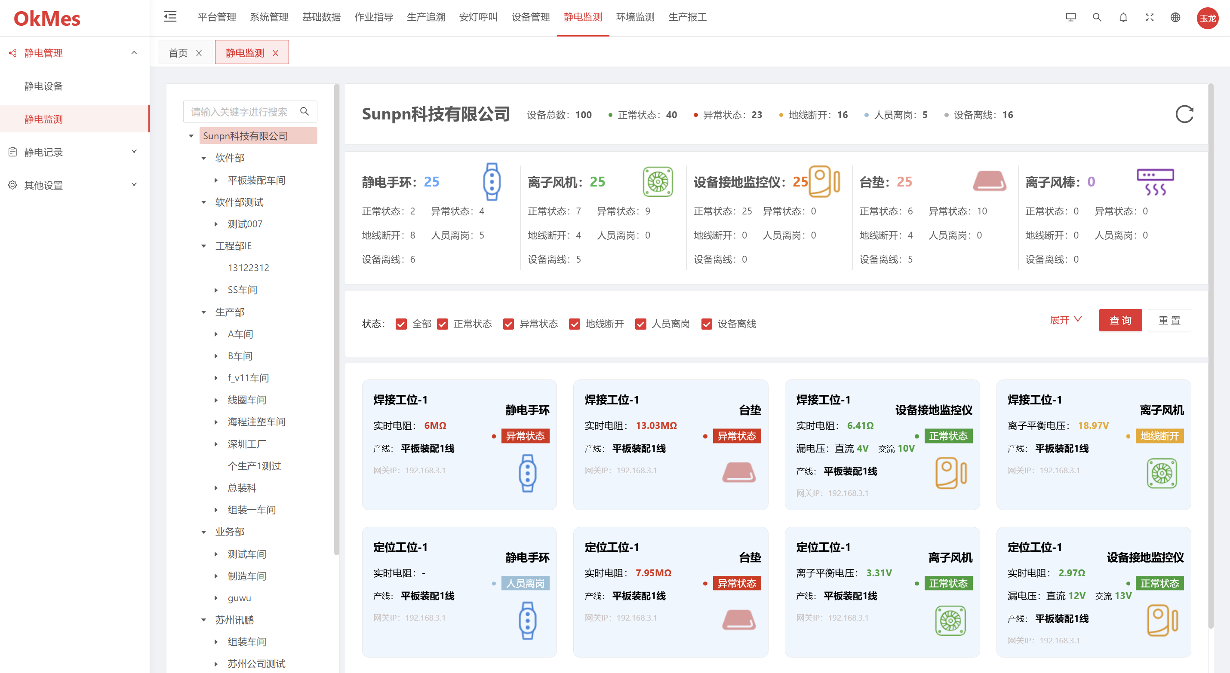Click the main content vertical scrollbar
This screenshot has width=1230, height=673.
[1210, 355]
